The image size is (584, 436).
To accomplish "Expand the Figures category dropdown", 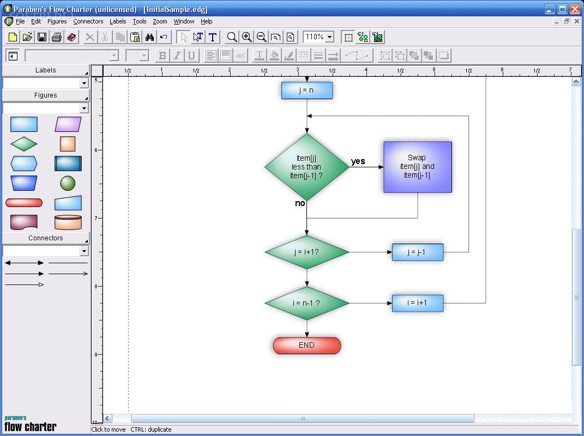I will pos(84,108).
